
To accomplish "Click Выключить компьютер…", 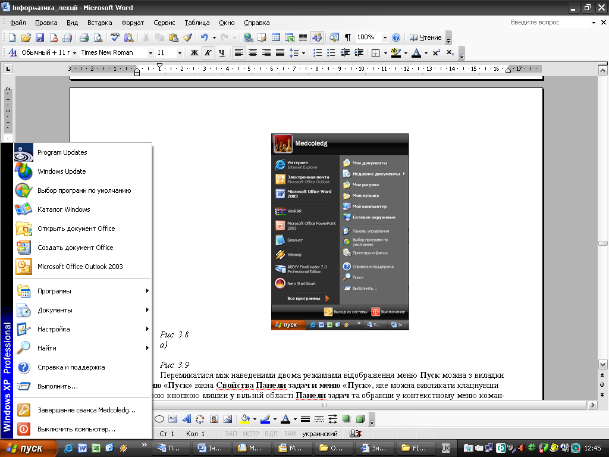I will 82,429.
